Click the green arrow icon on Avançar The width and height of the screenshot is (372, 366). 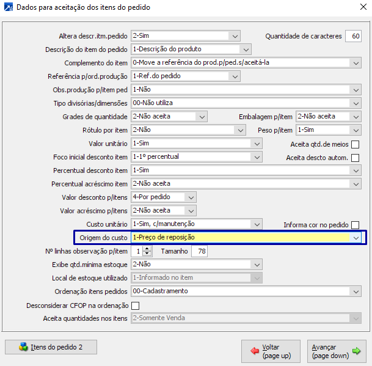(x=356, y=351)
